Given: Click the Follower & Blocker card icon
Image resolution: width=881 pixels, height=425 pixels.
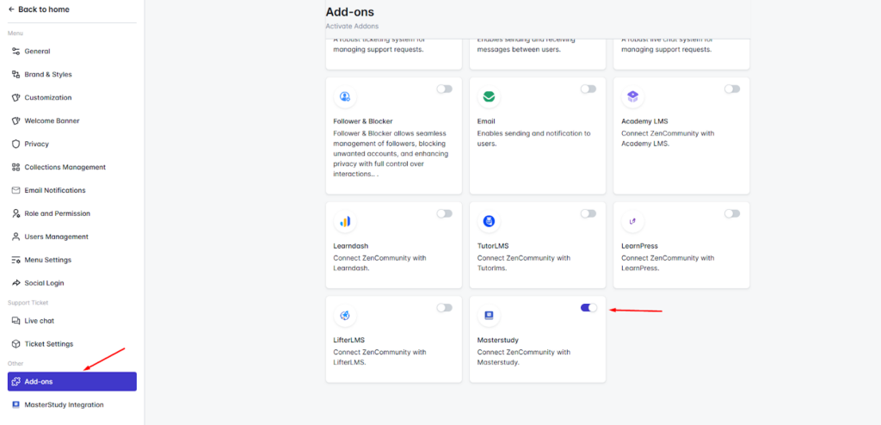Looking at the screenshot, I should tap(345, 96).
